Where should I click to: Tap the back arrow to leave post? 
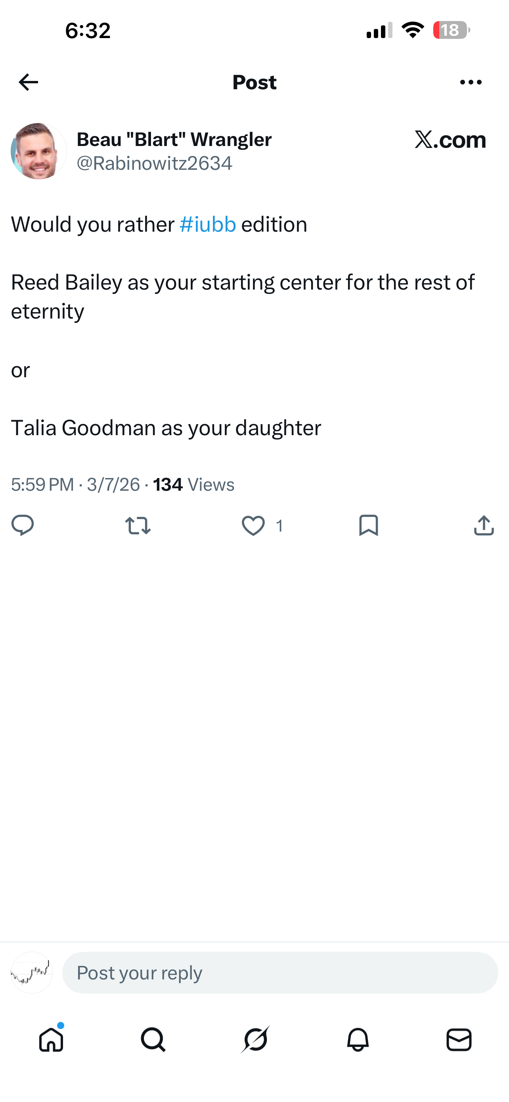(x=29, y=82)
